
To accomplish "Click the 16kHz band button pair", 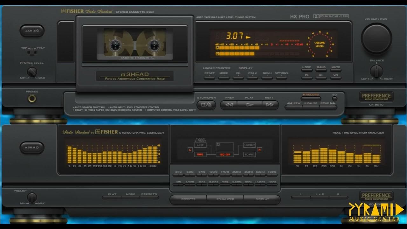I will click(272, 185).
